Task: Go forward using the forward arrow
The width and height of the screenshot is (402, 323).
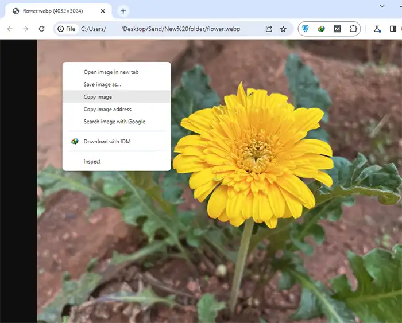Action: (x=25, y=29)
